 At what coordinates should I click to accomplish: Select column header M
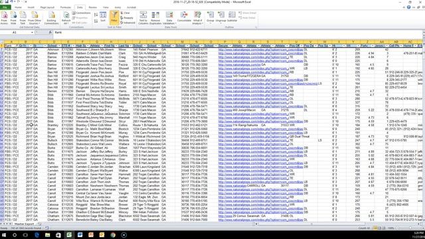click(x=182, y=42)
